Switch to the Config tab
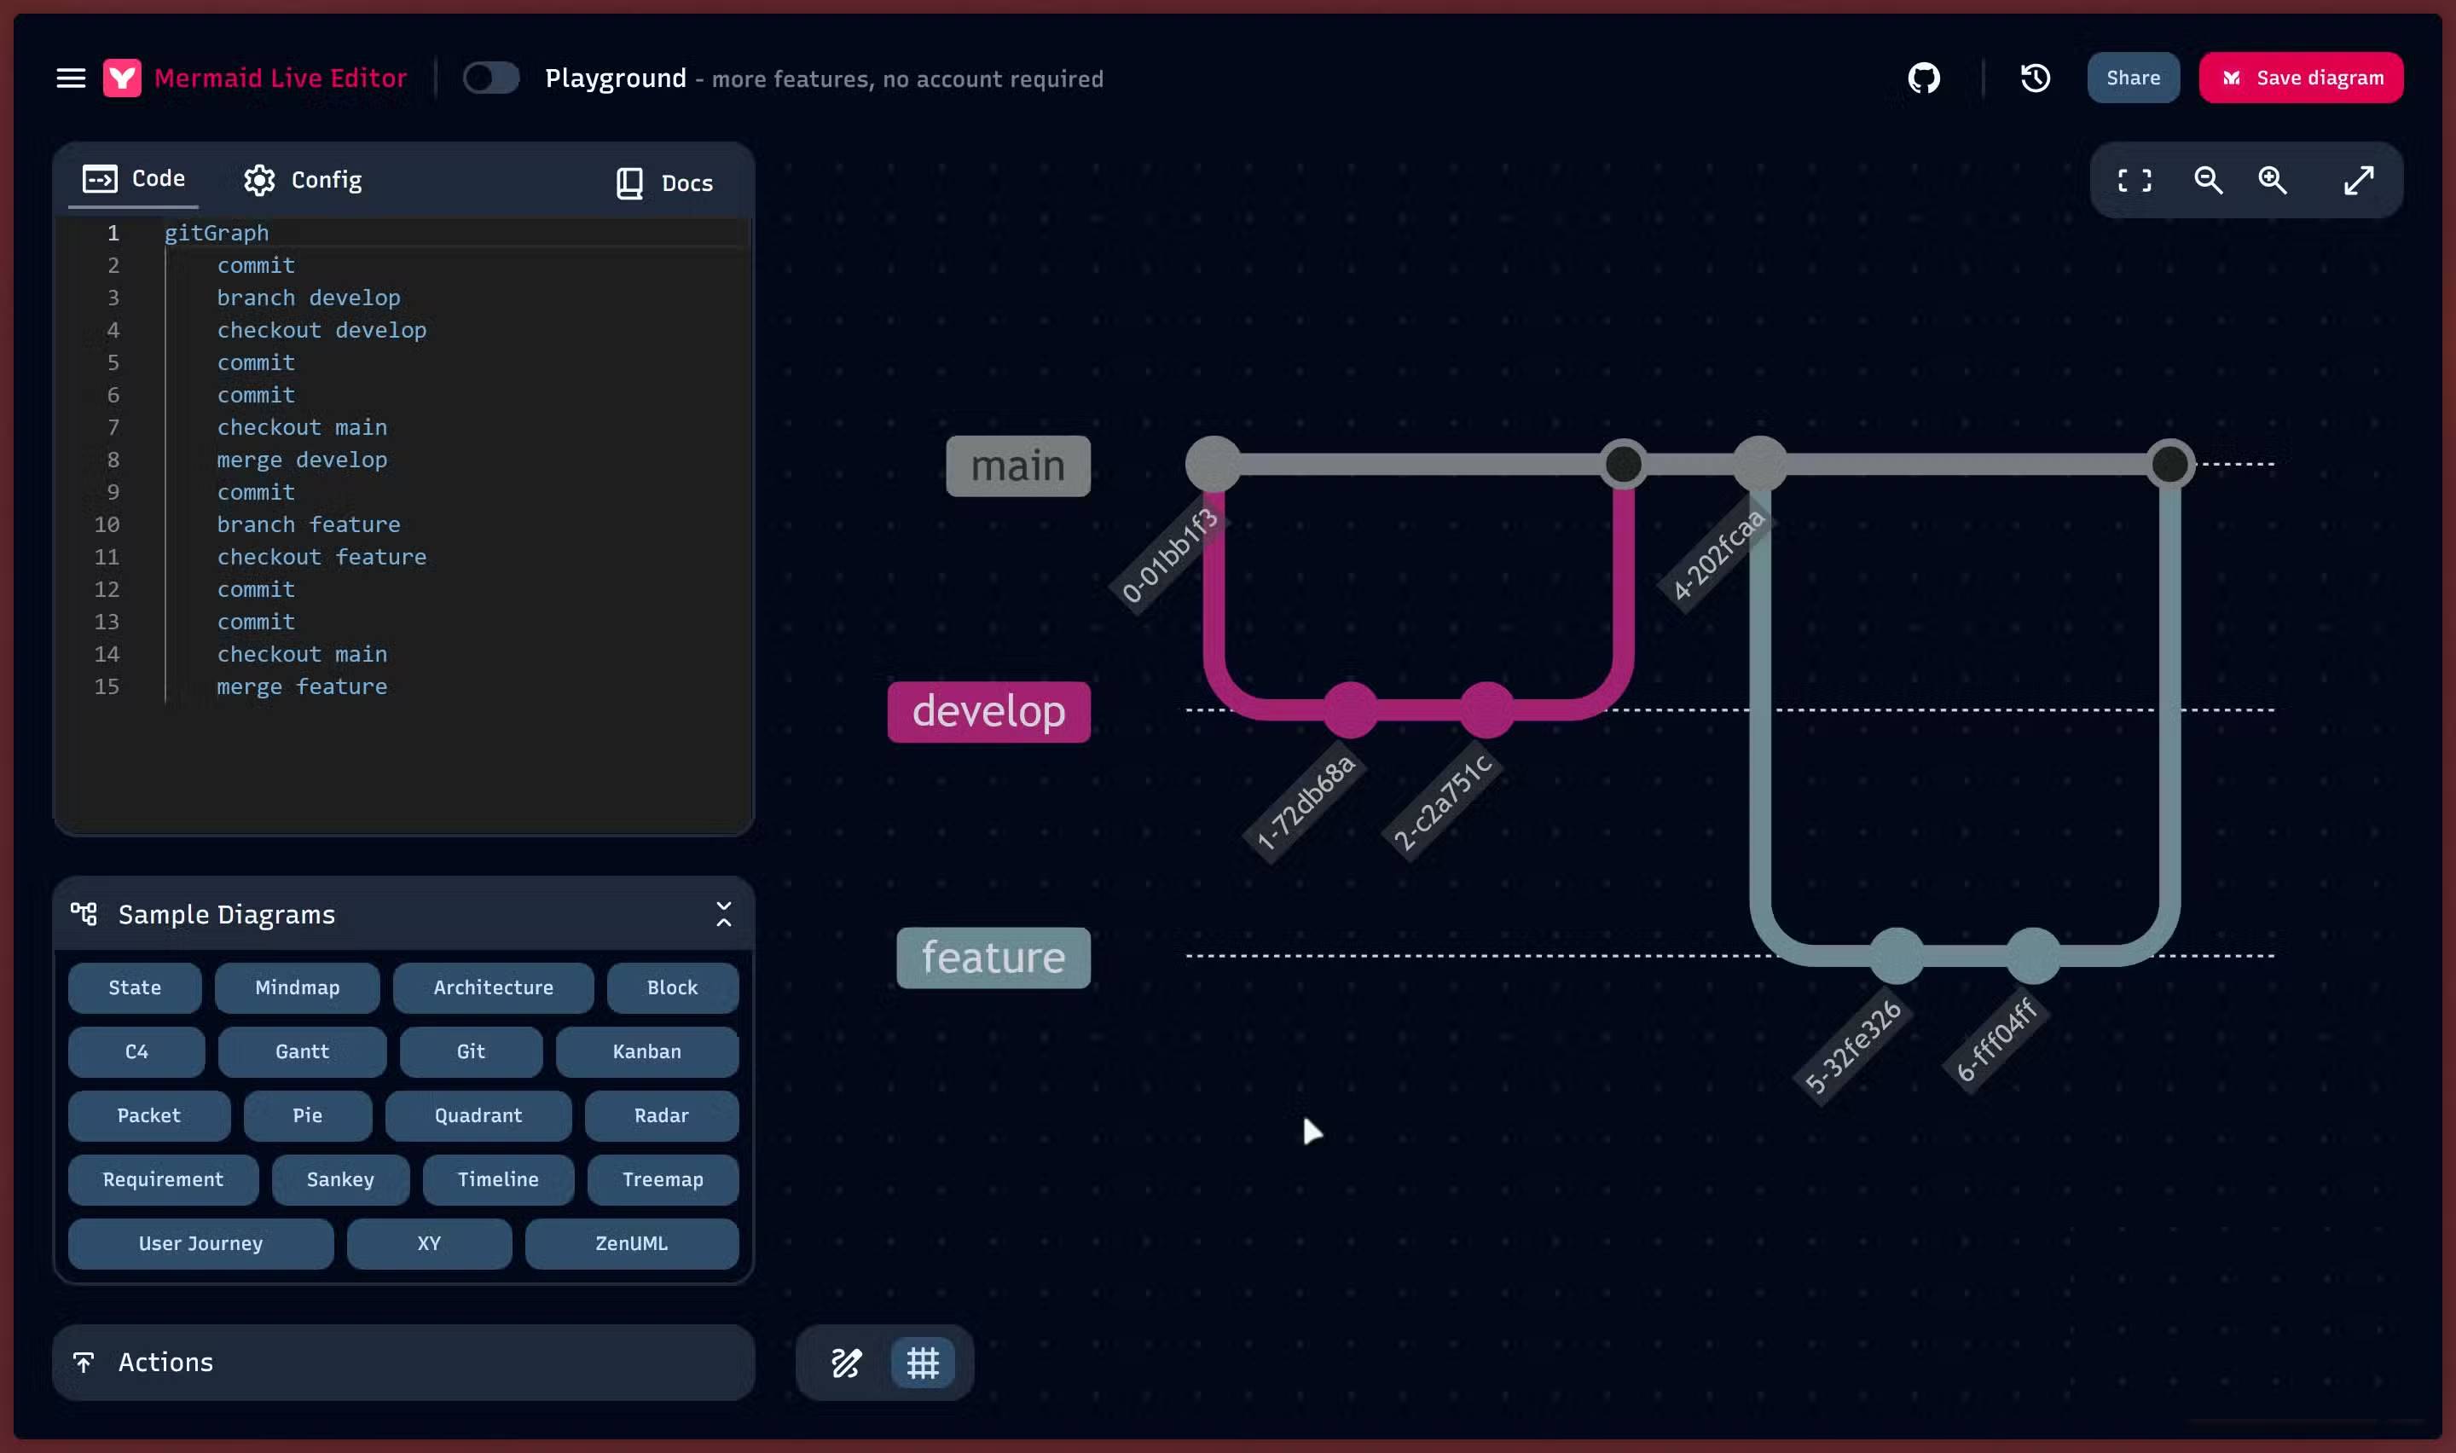This screenshot has height=1453, width=2456. (x=303, y=180)
